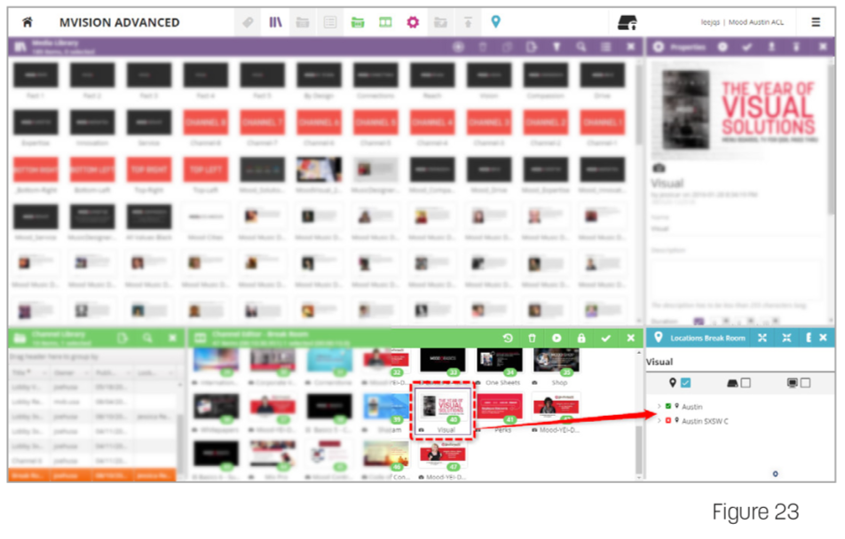Screen dimensions: 845x539
Task: Close the Channel Editor panel
Action: (630, 338)
